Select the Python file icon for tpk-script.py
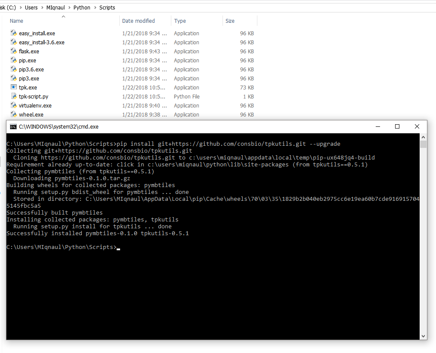The image size is (436, 353). [14, 96]
